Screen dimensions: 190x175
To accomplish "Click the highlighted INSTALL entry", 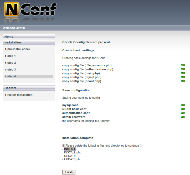I will (70, 149).
